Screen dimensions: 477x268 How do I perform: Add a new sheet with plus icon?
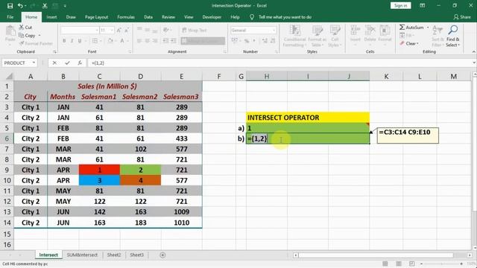162,255
